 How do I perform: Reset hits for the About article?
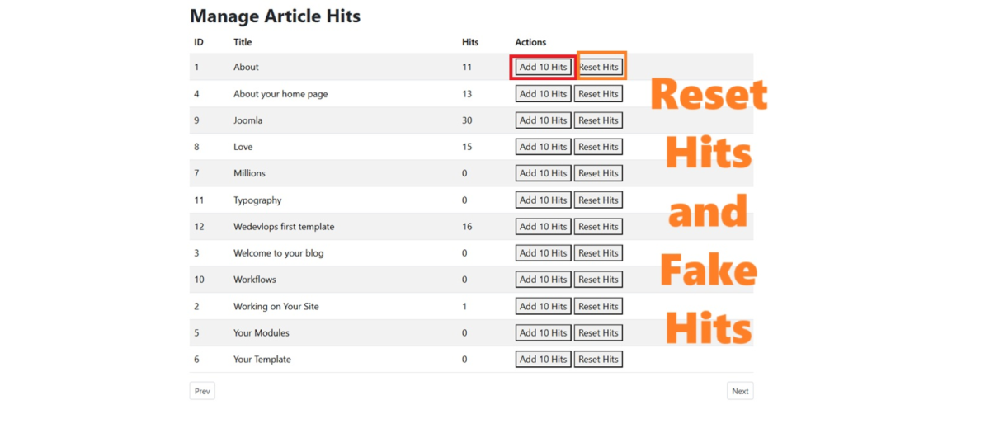click(x=598, y=67)
